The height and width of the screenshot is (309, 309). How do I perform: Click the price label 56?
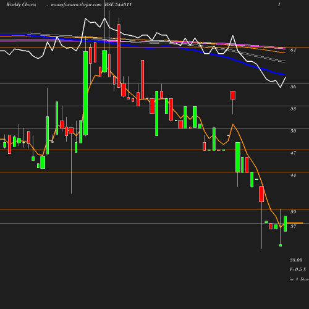(293, 87)
